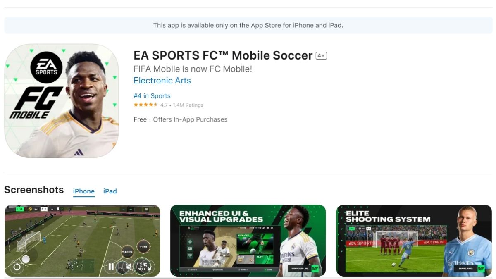Tap the THROUGH ball control icon
The height and width of the screenshot is (279, 496).
pos(127,251)
